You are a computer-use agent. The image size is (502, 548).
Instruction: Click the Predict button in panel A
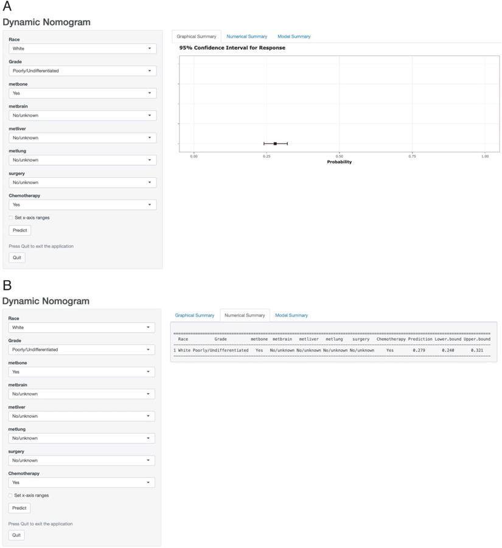(x=21, y=230)
